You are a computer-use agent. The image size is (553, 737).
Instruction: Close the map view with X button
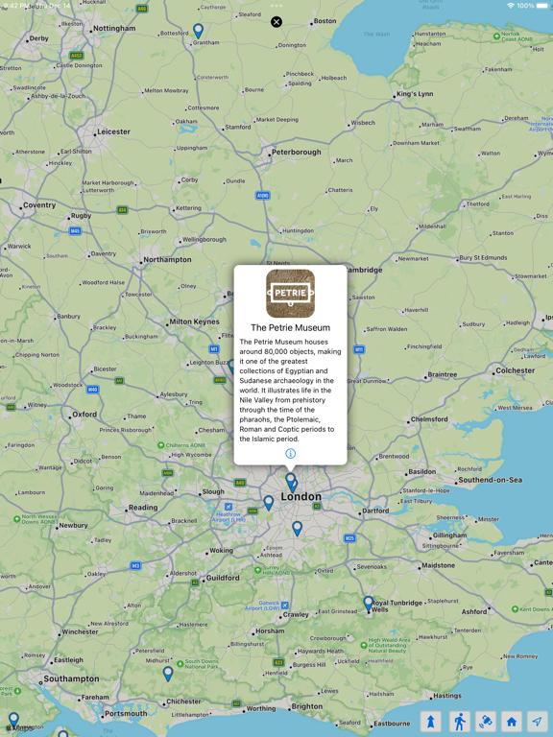click(x=276, y=22)
